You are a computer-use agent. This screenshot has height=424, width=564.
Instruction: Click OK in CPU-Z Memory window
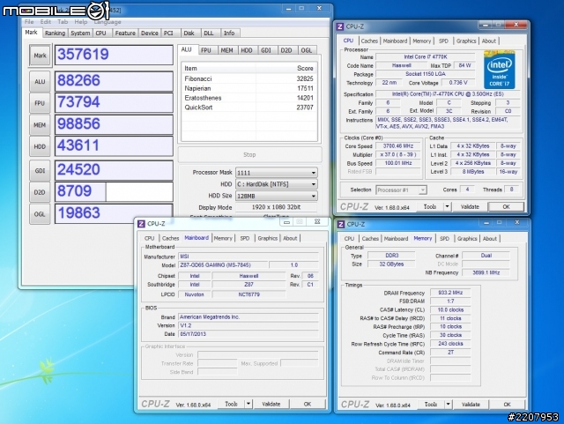tap(508, 405)
